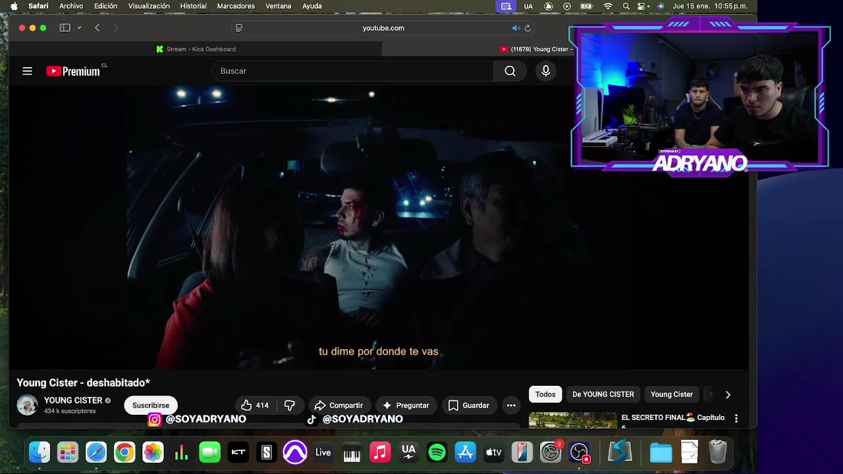843x474 pixels.
Task: Mute tab audio via speaker icon
Action: click(516, 28)
